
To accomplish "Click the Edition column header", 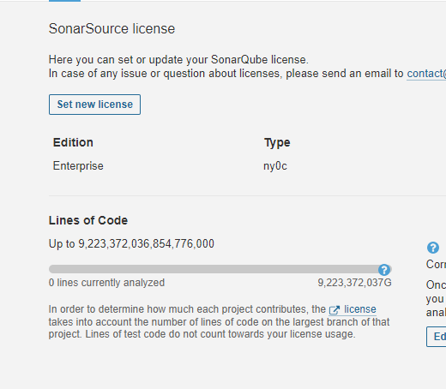I will tap(73, 142).
